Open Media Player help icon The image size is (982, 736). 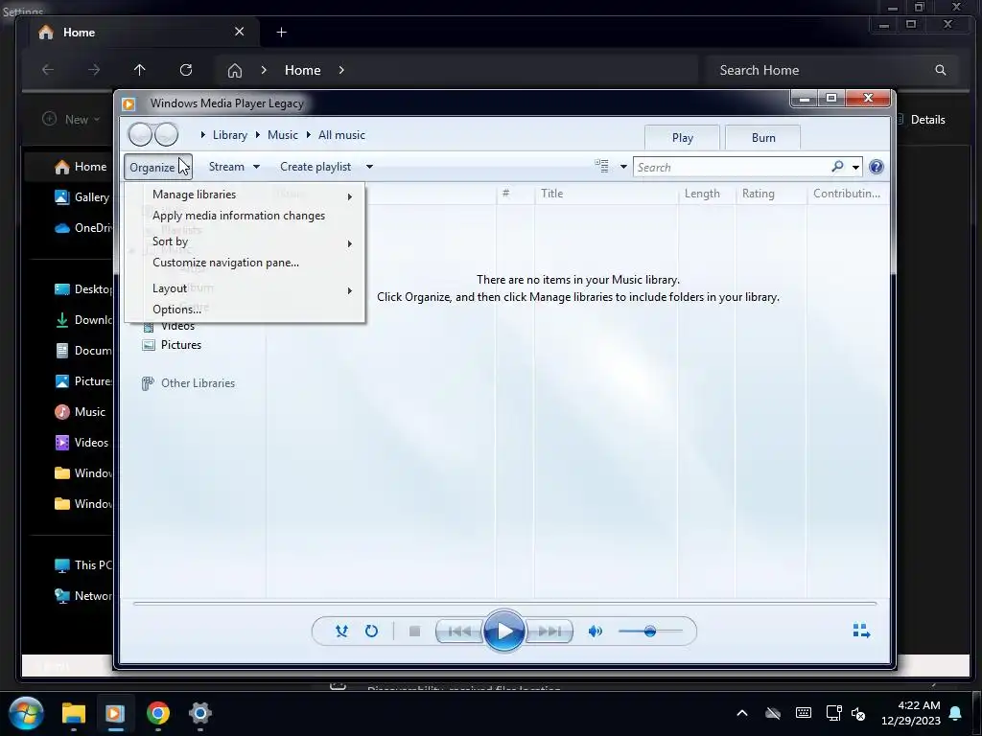877,167
